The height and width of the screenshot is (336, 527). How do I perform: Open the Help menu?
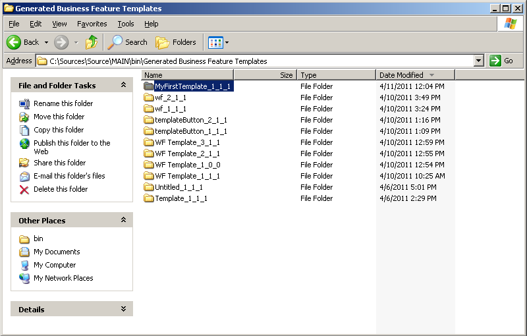click(x=152, y=24)
